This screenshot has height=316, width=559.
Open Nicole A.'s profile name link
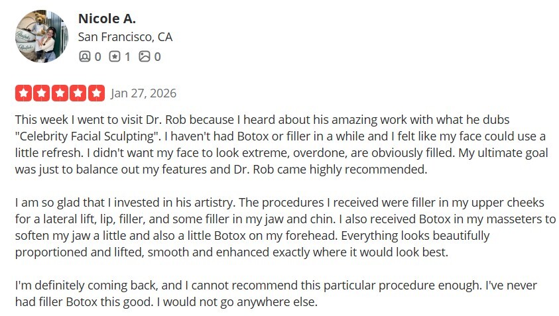click(x=108, y=18)
